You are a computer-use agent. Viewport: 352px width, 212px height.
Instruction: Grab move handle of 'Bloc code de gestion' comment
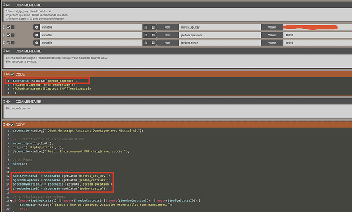pyautogui.click(x=4, y=101)
